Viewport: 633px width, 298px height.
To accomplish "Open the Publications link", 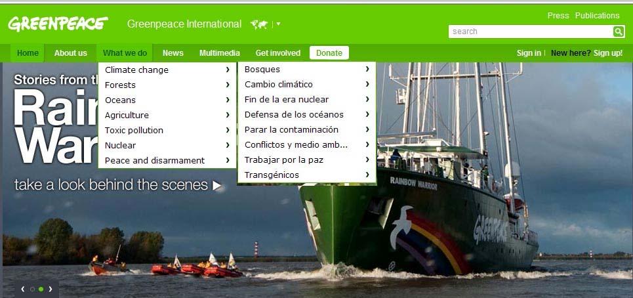I will (597, 16).
